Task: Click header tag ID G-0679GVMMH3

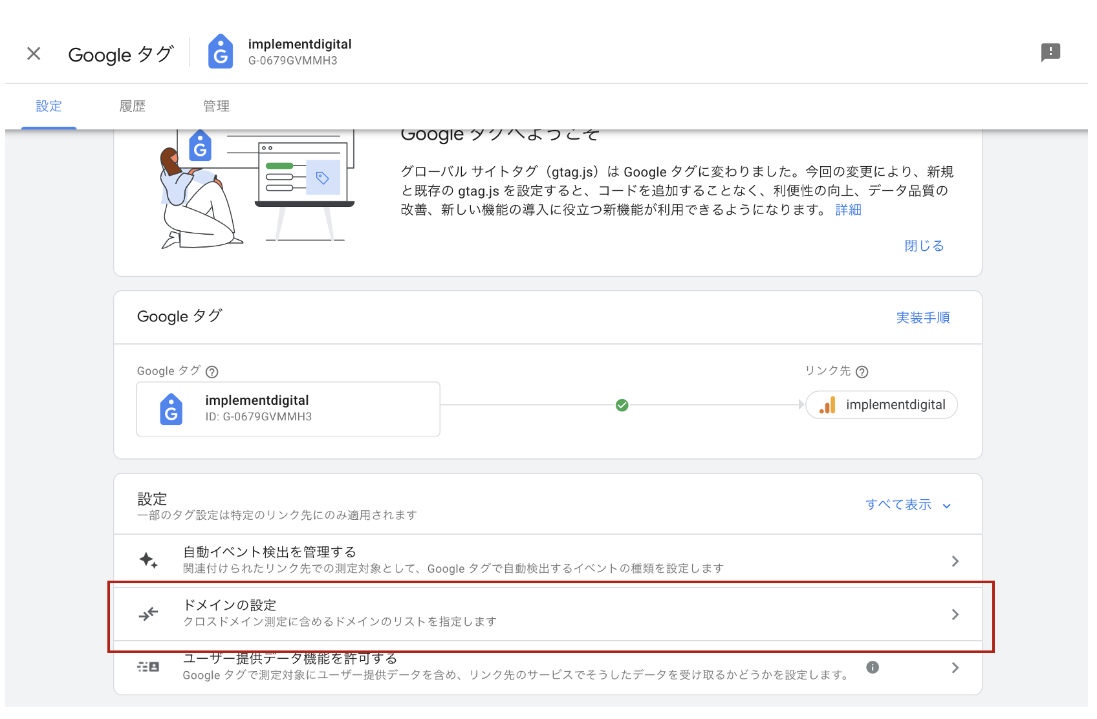Action: coord(293,61)
